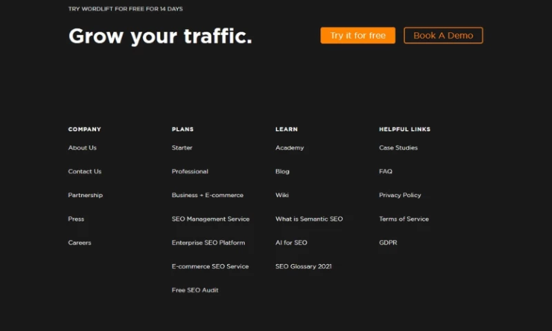Screen dimensions: 552x331
Task: Open the Academy link under Learn
Action: 289,148
